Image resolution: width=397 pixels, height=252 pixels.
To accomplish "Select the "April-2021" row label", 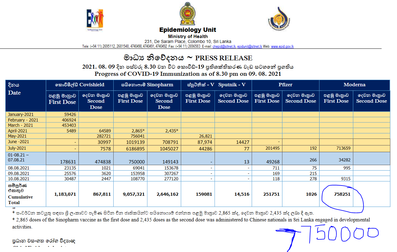I will [x=18, y=131].
